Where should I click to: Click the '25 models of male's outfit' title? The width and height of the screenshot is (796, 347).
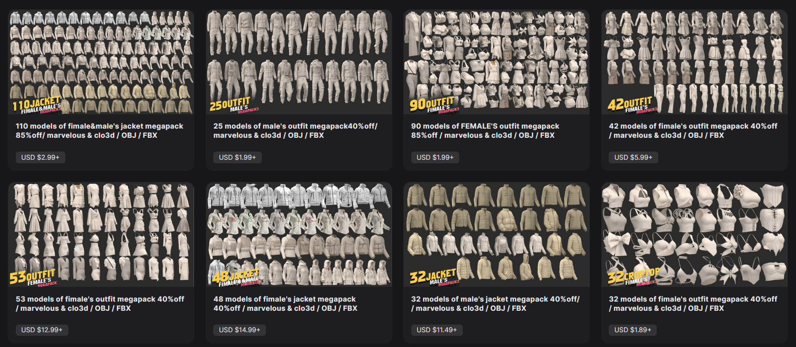[295, 131]
